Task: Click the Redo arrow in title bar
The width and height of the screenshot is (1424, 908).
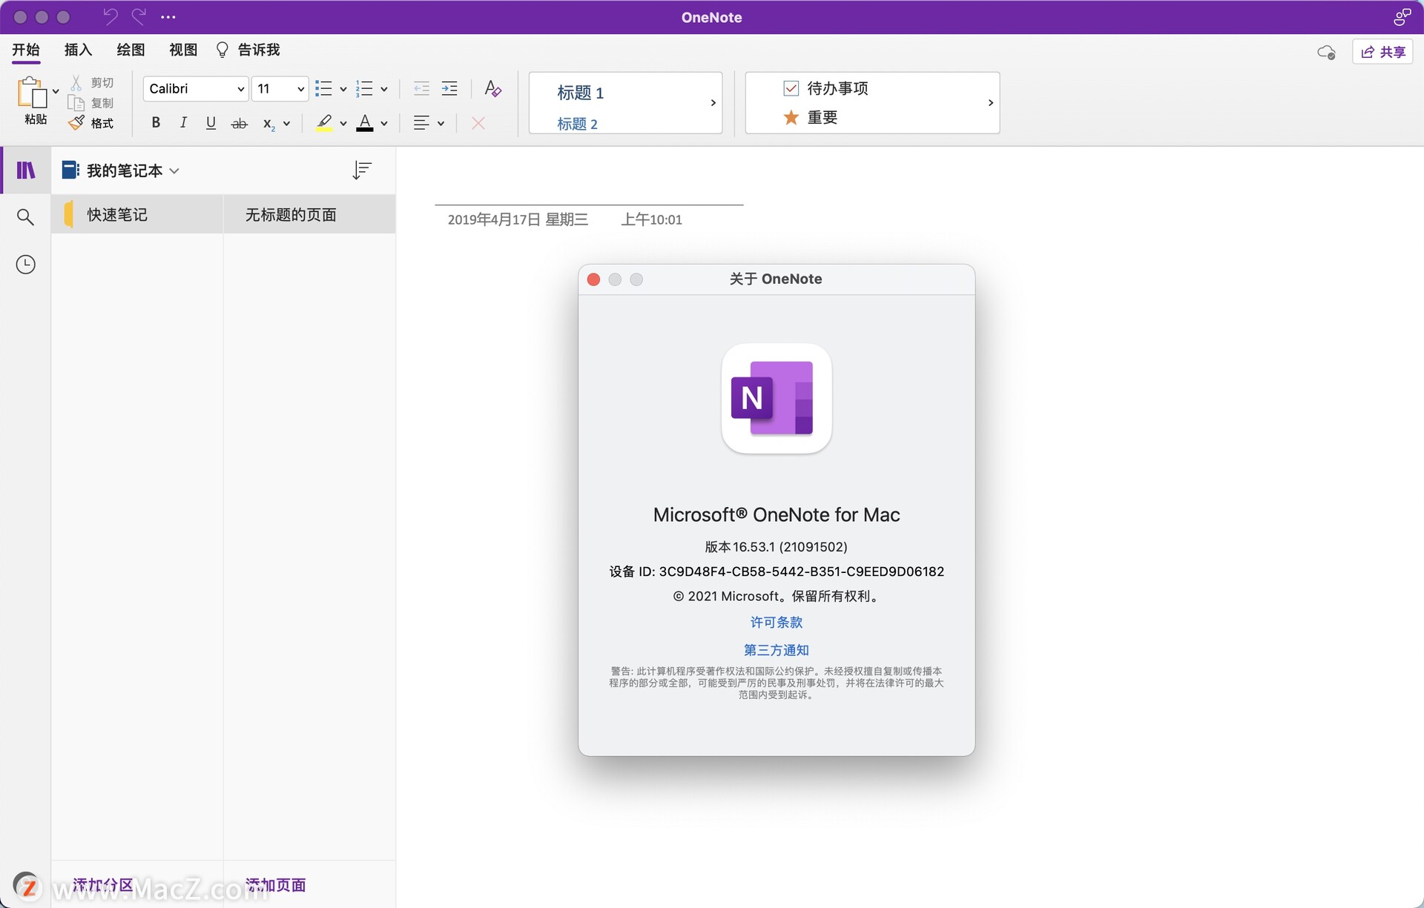Action: (139, 16)
